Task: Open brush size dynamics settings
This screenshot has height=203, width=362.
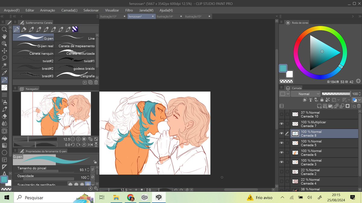Action: click(93, 170)
